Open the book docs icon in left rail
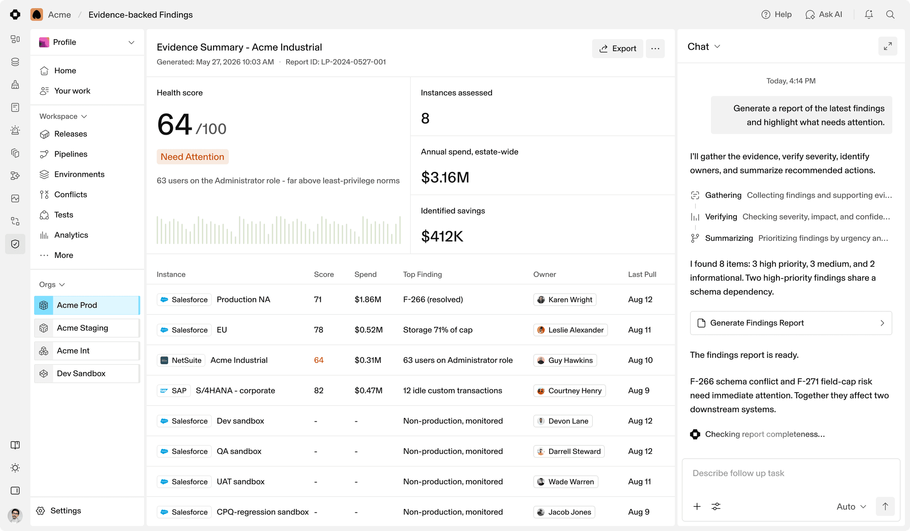 pyautogui.click(x=15, y=445)
